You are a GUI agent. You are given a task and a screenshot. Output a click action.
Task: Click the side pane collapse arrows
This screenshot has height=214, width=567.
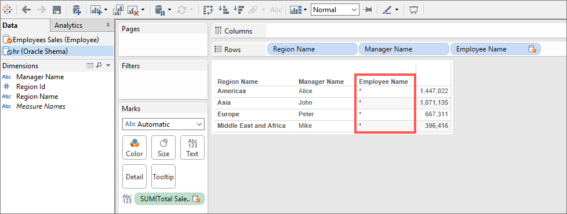point(108,25)
